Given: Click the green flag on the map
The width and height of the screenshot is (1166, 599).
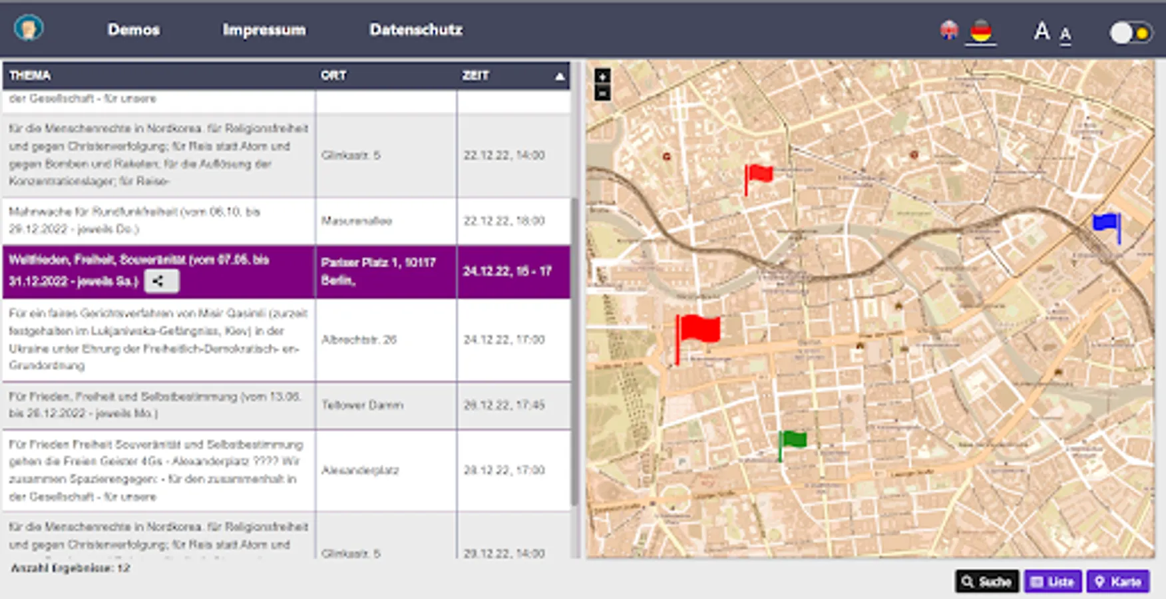Looking at the screenshot, I should pyautogui.click(x=792, y=445).
